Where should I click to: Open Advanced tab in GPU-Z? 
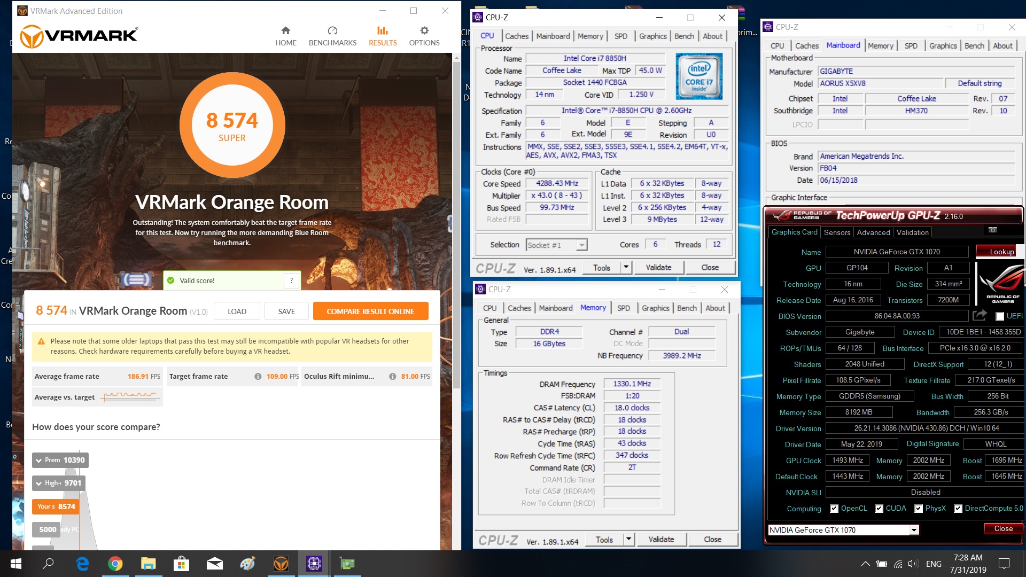(874, 232)
